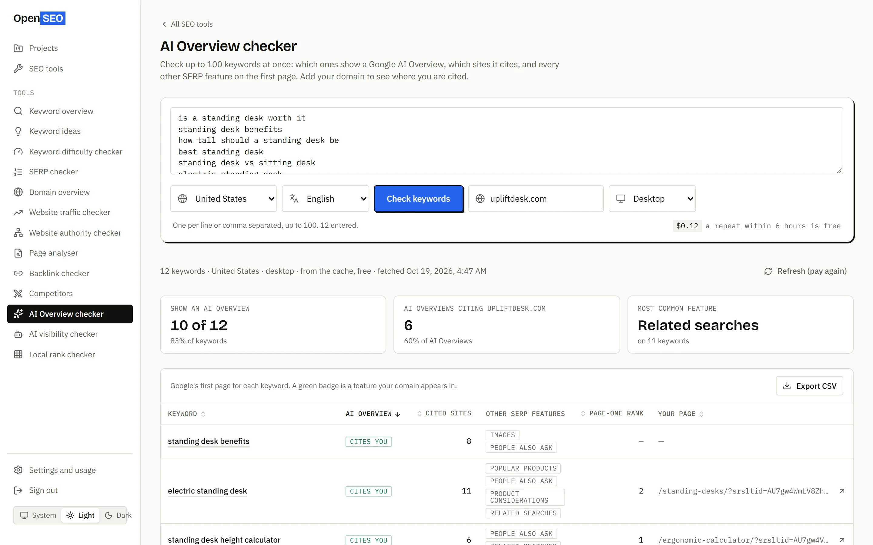Click the Check keywords button

coord(418,199)
